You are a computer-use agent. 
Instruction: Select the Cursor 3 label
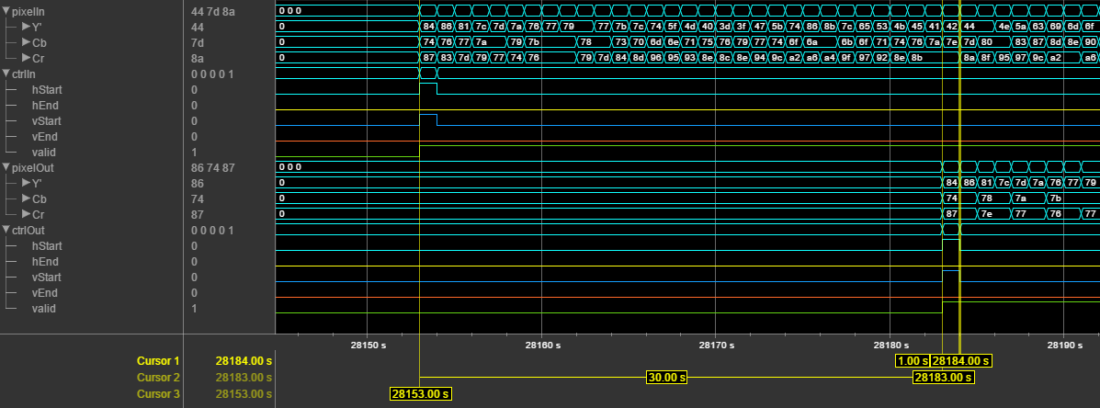pos(159,393)
